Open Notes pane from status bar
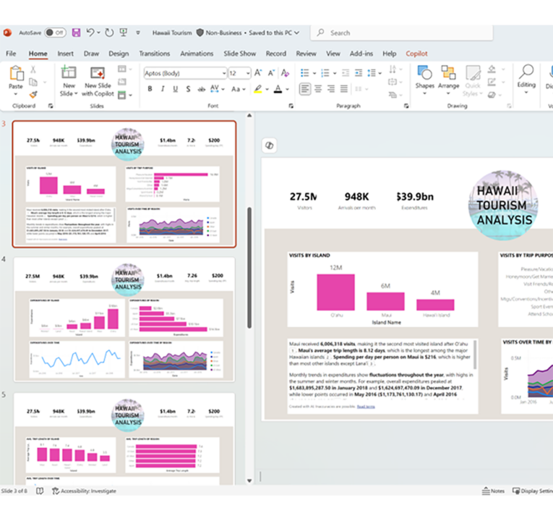The height and width of the screenshot is (521, 553). (493, 491)
